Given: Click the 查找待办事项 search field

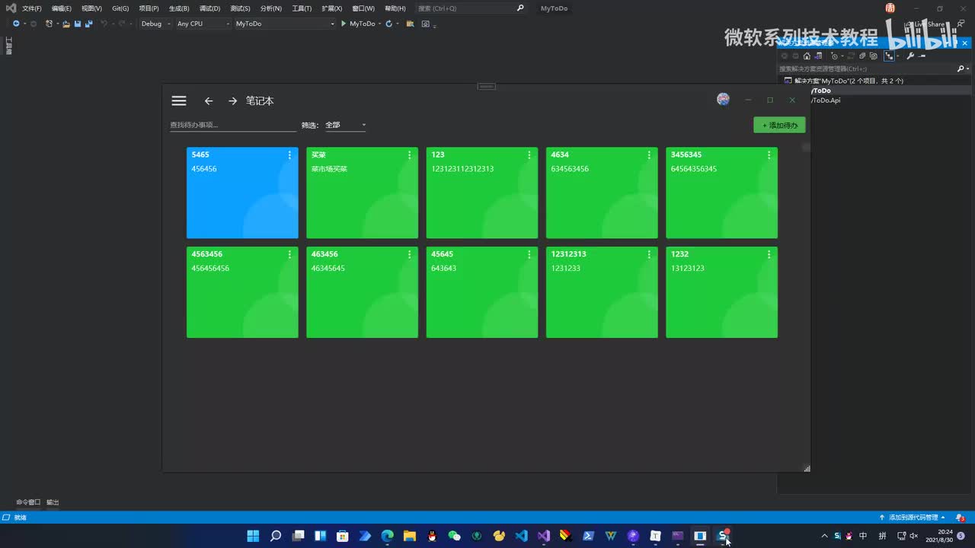Looking at the screenshot, I should [233, 125].
